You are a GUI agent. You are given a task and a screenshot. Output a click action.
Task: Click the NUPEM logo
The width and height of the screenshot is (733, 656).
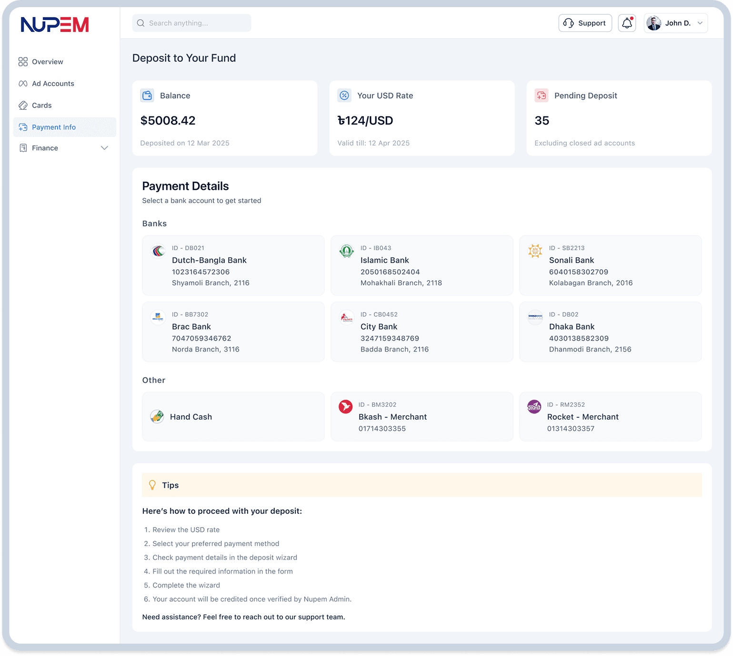[x=55, y=25]
